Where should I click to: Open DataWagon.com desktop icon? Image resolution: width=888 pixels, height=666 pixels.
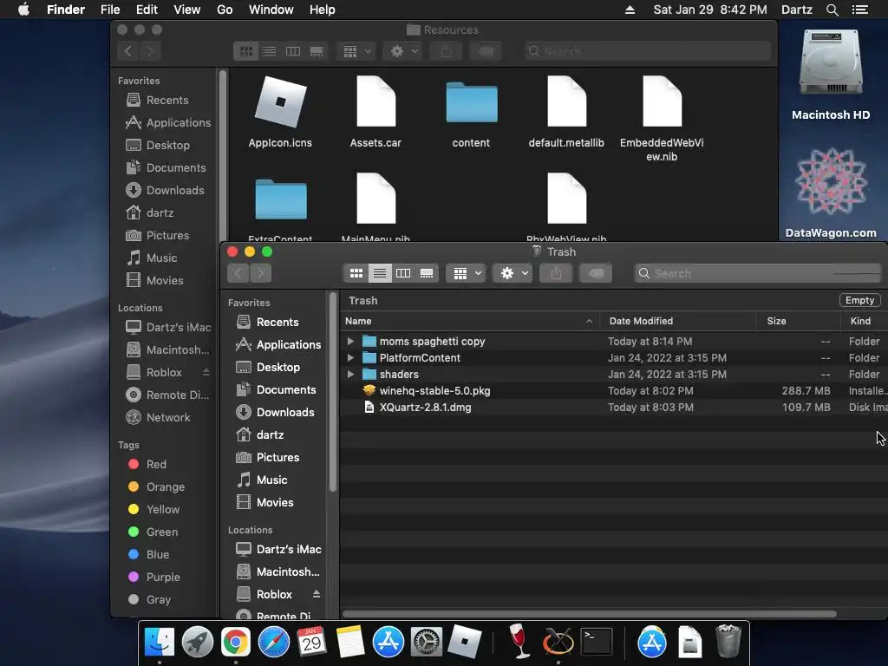(x=831, y=193)
